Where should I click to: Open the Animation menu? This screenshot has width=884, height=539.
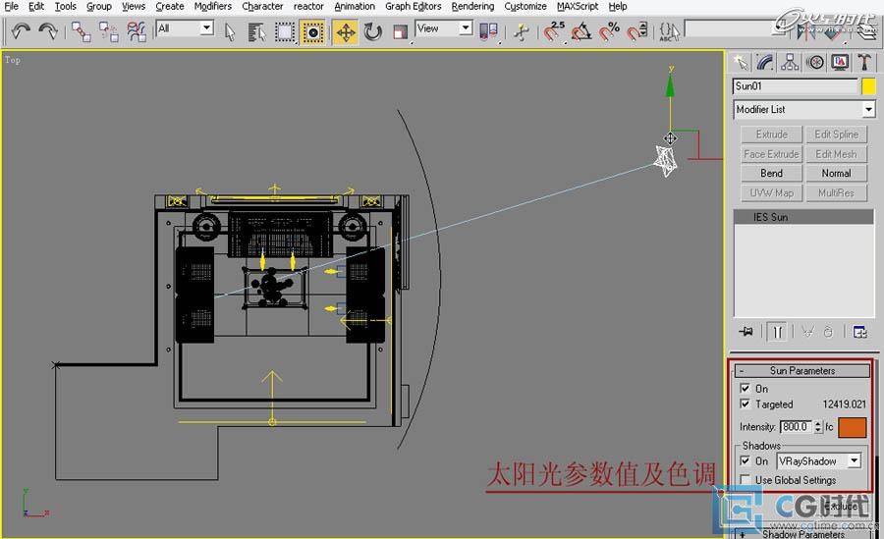[354, 6]
